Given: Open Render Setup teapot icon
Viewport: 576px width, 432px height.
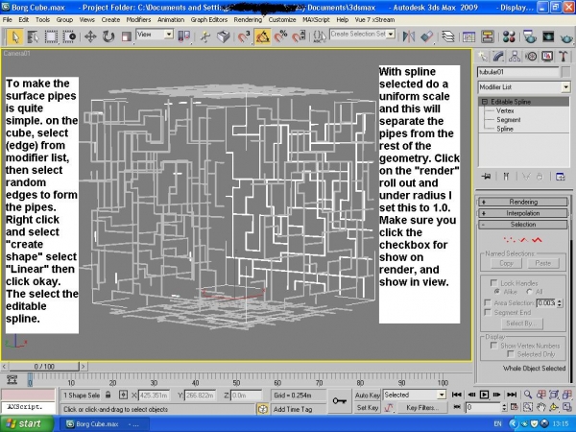Looking at the screenshot, I should (530, 36).
